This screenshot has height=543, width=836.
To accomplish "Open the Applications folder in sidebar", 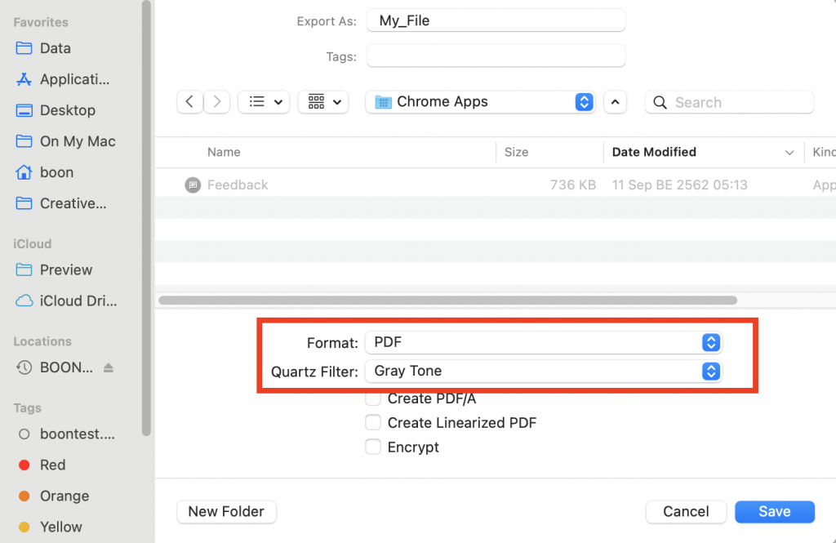I will (x=73, y=79).
